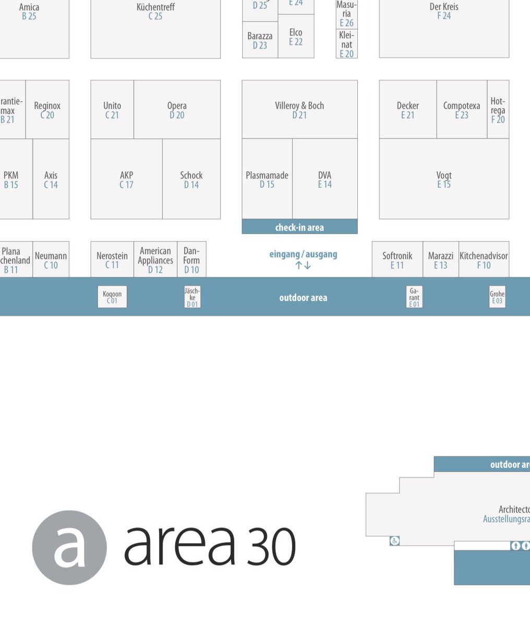
Task: Select the Axis C 14 booth
Action: click(x=51, y=179)
